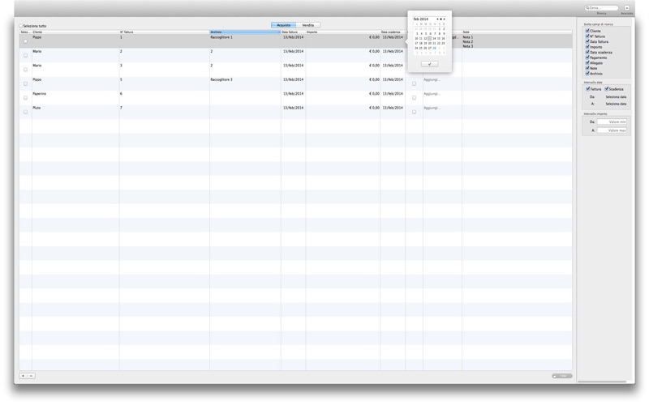Check the selection box for Pippo invoice 1
This screenshot has height=405, width=649.
(26, 41)
